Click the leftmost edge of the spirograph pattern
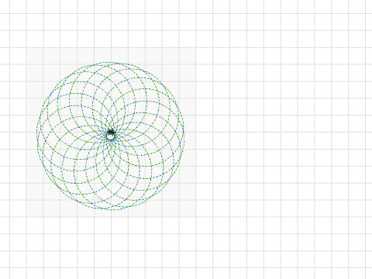Viewport: 372px width, 279px height. click(37, 134)
